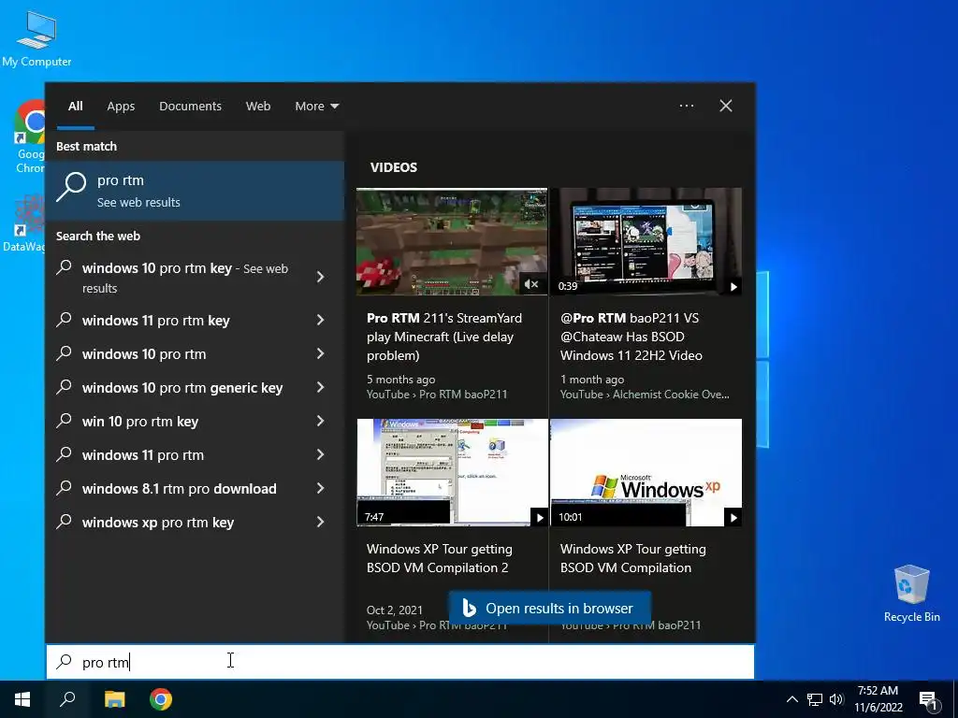Screen dimensions: 958x718
Task: Open '@Pro RTM baoP211 VS @Chateaw' video title
Action: pos(631,337)
